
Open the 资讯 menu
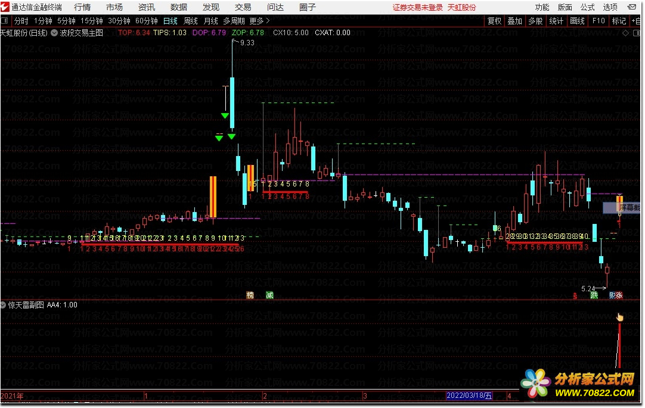pos(147,7)
